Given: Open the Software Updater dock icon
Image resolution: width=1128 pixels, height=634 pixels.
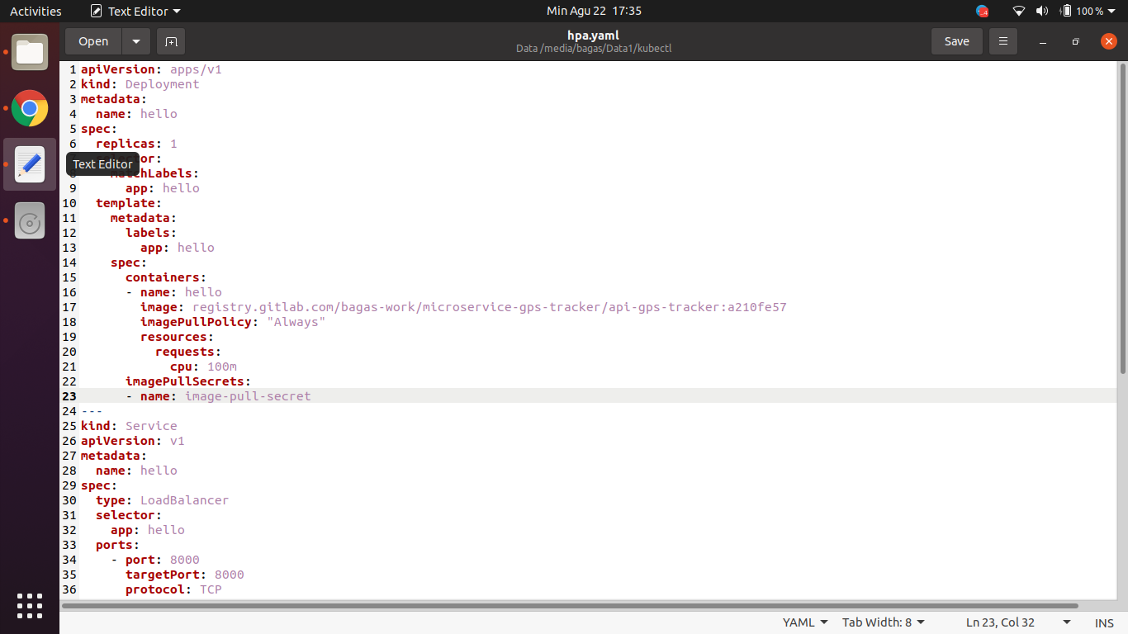Looking at the screenshot, I should click(30, 220).
